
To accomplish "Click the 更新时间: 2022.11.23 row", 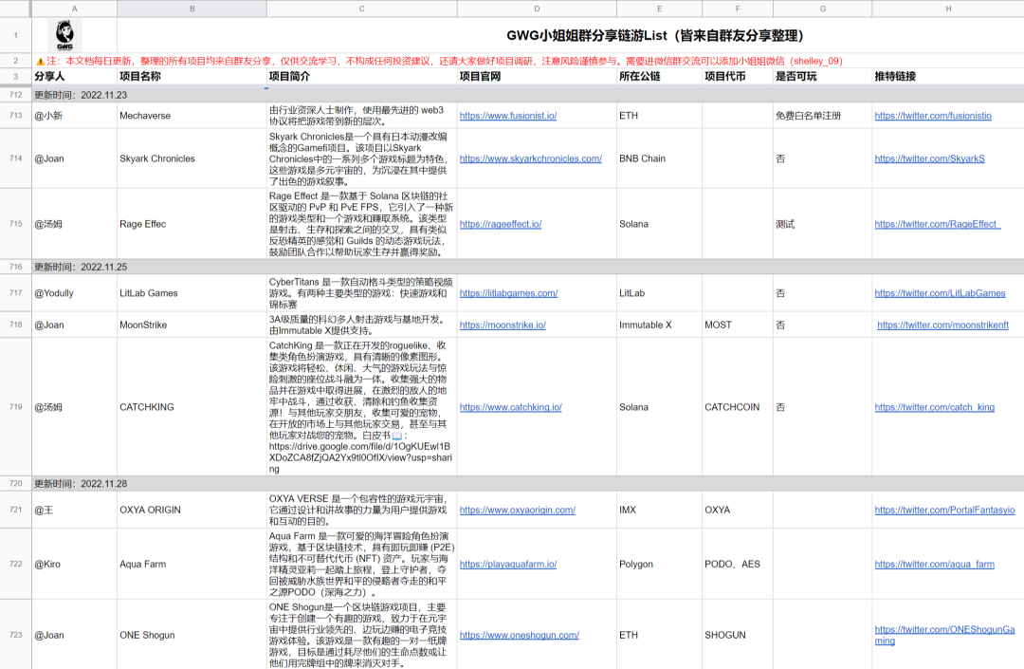I will coord(528,95).
